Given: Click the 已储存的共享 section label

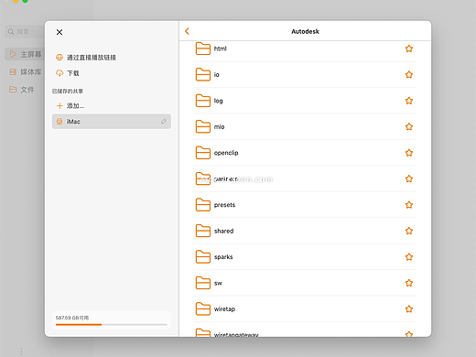Looking at the screenshot, I should (x=68, y=92).
